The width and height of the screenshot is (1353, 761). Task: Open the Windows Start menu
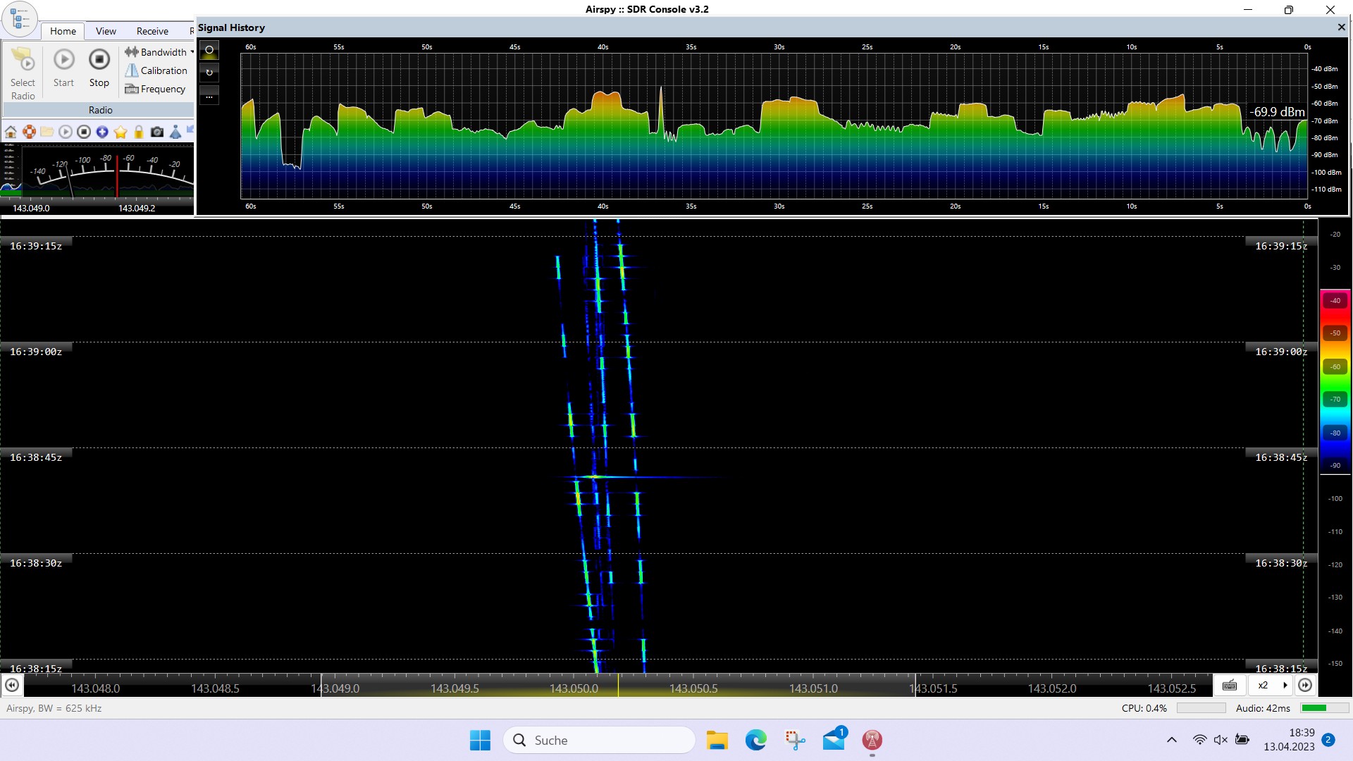click(x=480, y=741)
